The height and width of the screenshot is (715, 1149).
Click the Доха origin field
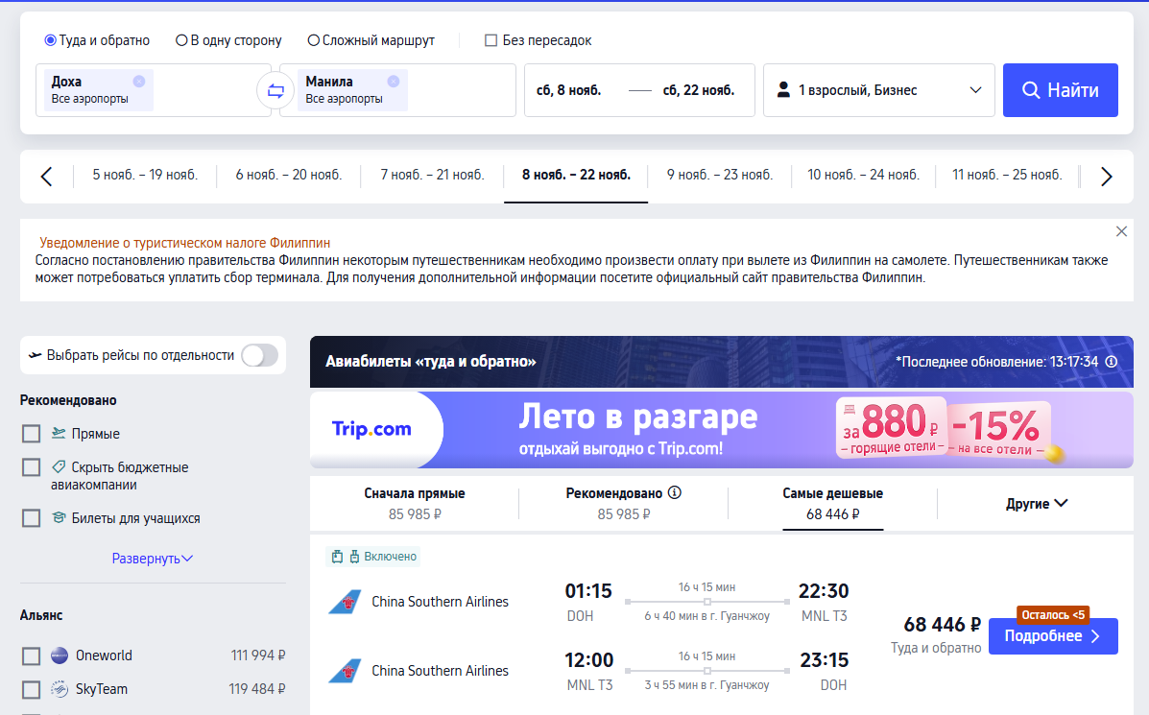click(154, 90)
